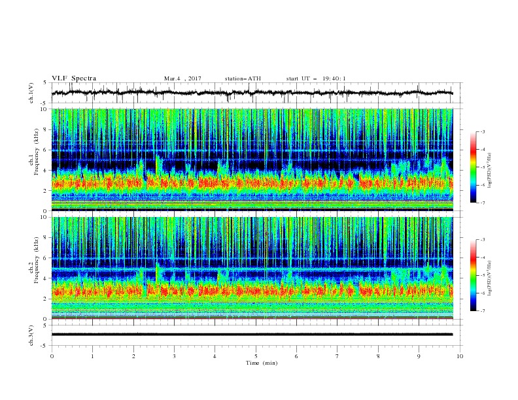
Task: Select the "Time (min)" axis title
Action: click(262, 363)
